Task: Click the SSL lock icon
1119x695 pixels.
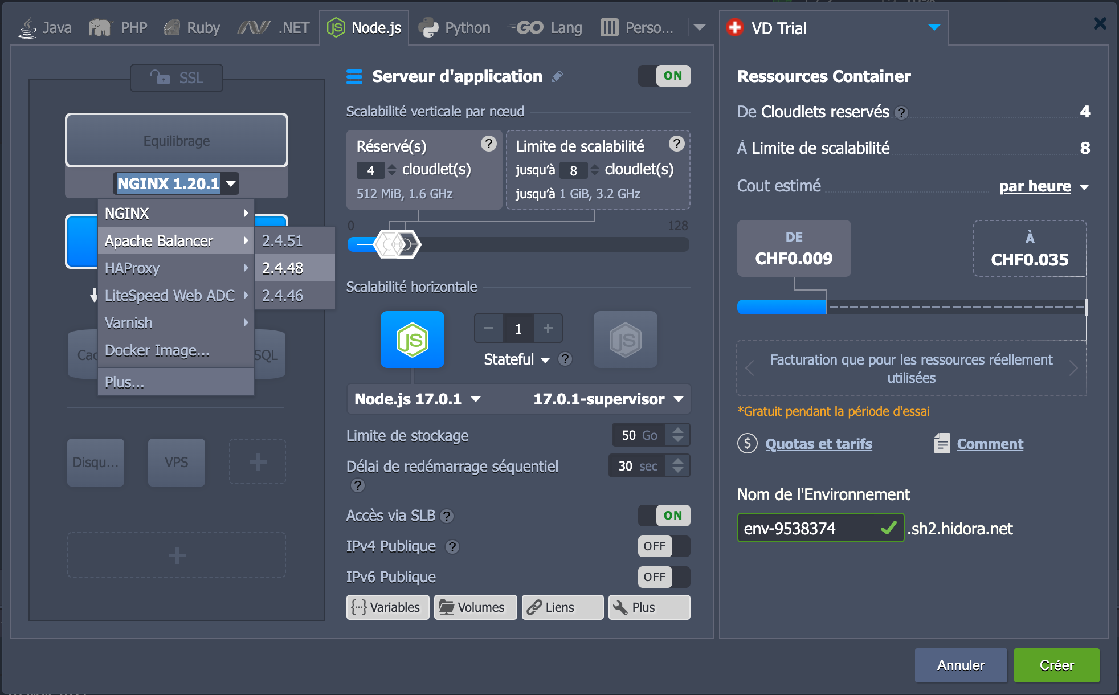Action: pos(160,77)
